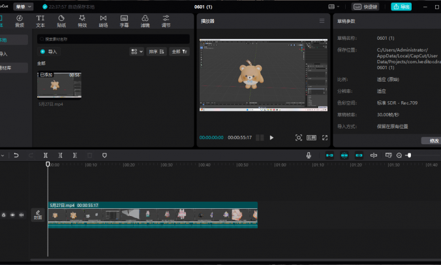The width and height of the screenshot is (441, 265).
Task: Click the 标准 SDR - Rec.709 color space value
Action: (397, 103)
